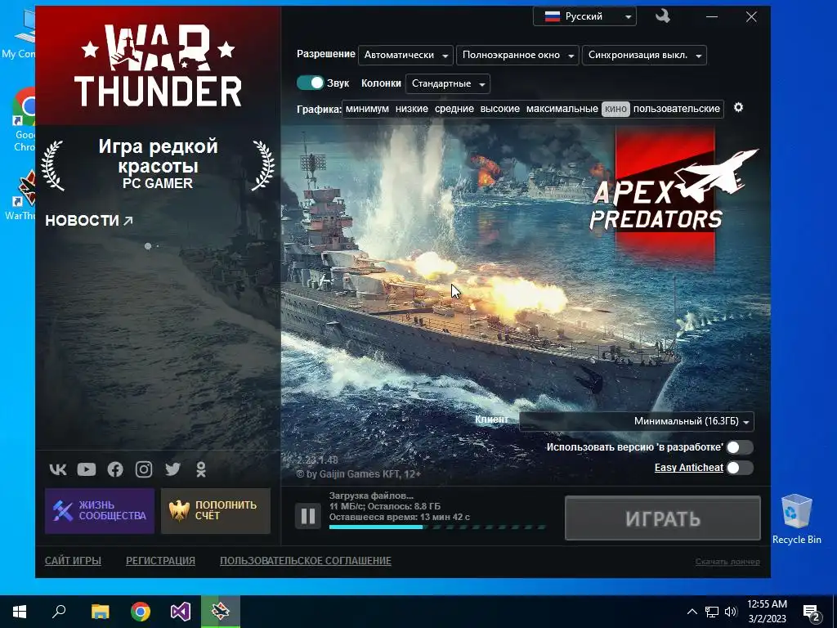Open the Twitter page icon
This screenshot has height=628, width=837.
click(173, 469)
